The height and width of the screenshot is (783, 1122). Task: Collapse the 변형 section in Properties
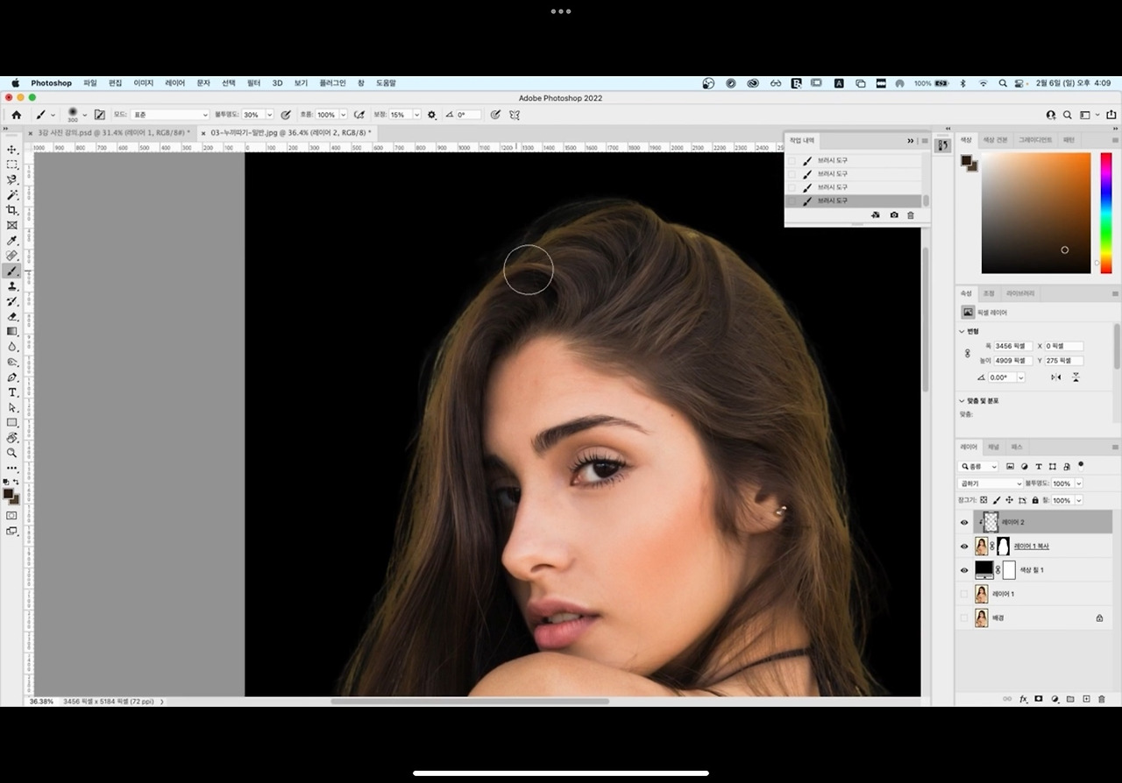pyautogui.click(x=962, y=331)
